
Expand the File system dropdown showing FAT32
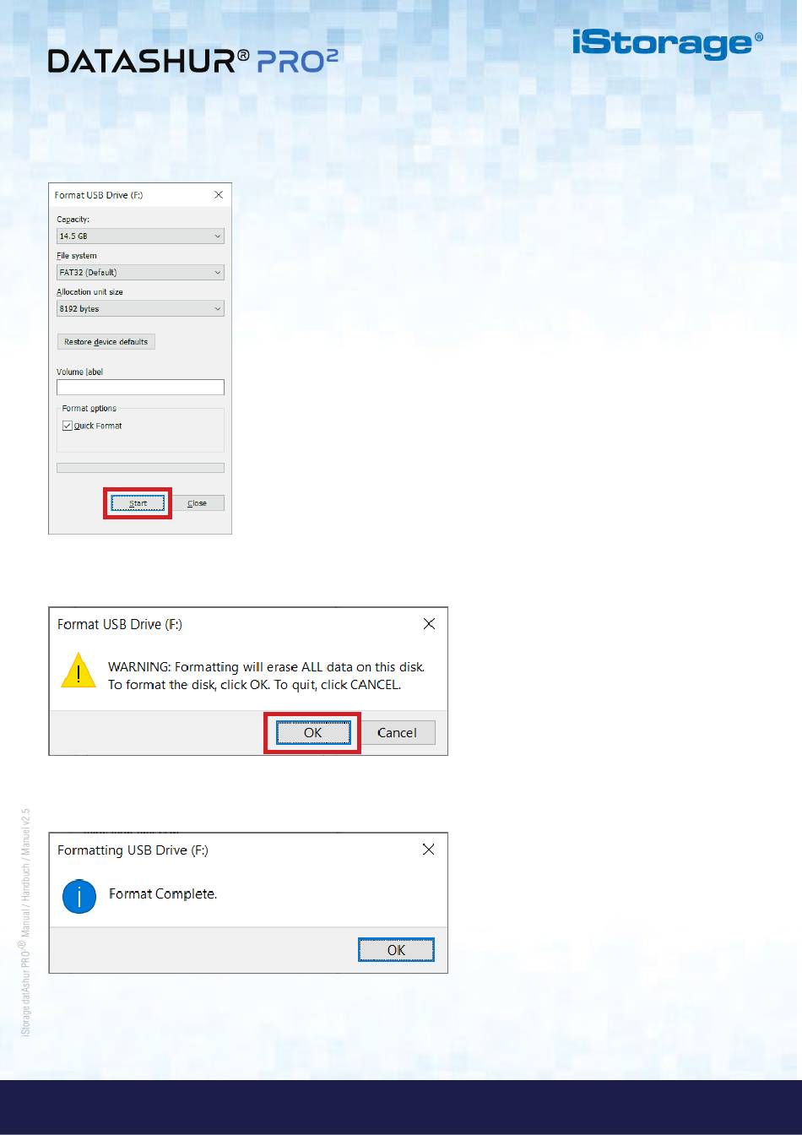[140, 273]
